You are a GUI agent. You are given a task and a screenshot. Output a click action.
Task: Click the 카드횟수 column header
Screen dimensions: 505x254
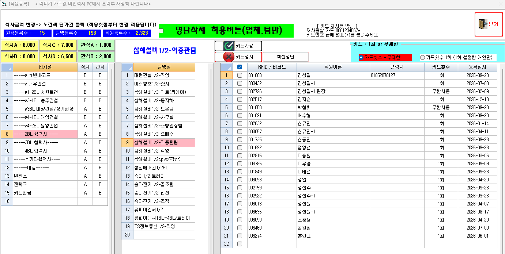point(442,67)
